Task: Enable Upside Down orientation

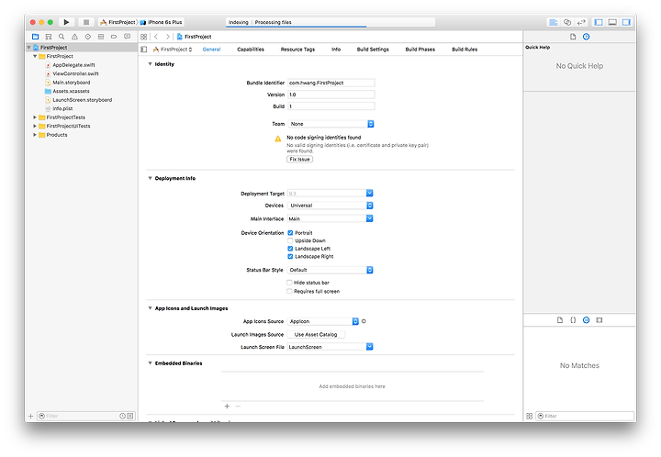Action: coord(290,241)
